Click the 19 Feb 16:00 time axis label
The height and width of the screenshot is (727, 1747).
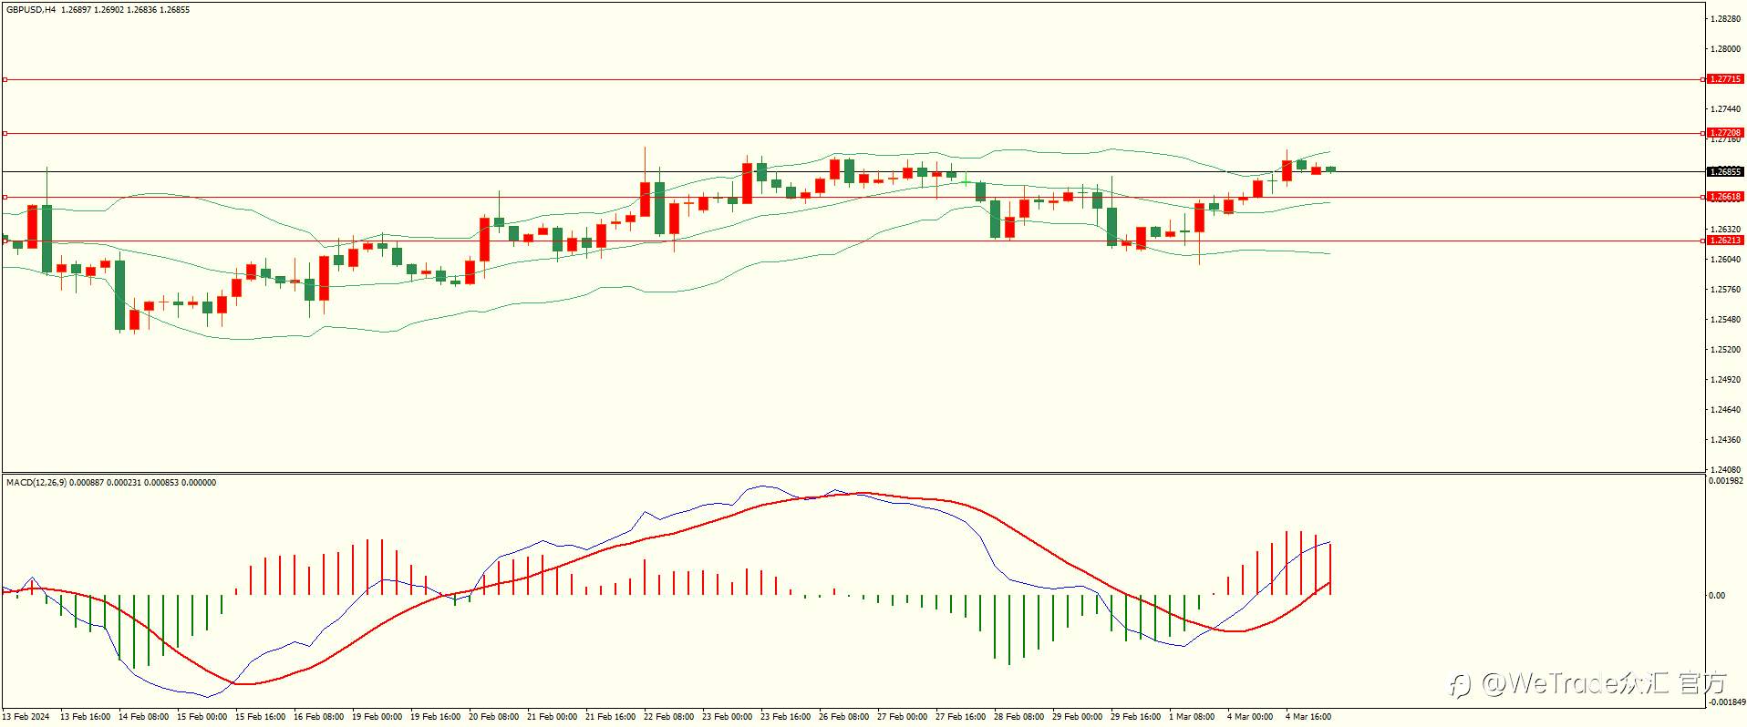click(x=435, y=717)
